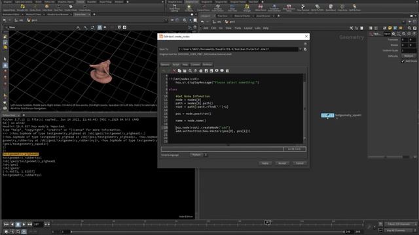
Task: Click the Rebel Nodes shelf tool
Action: point(261,7)
